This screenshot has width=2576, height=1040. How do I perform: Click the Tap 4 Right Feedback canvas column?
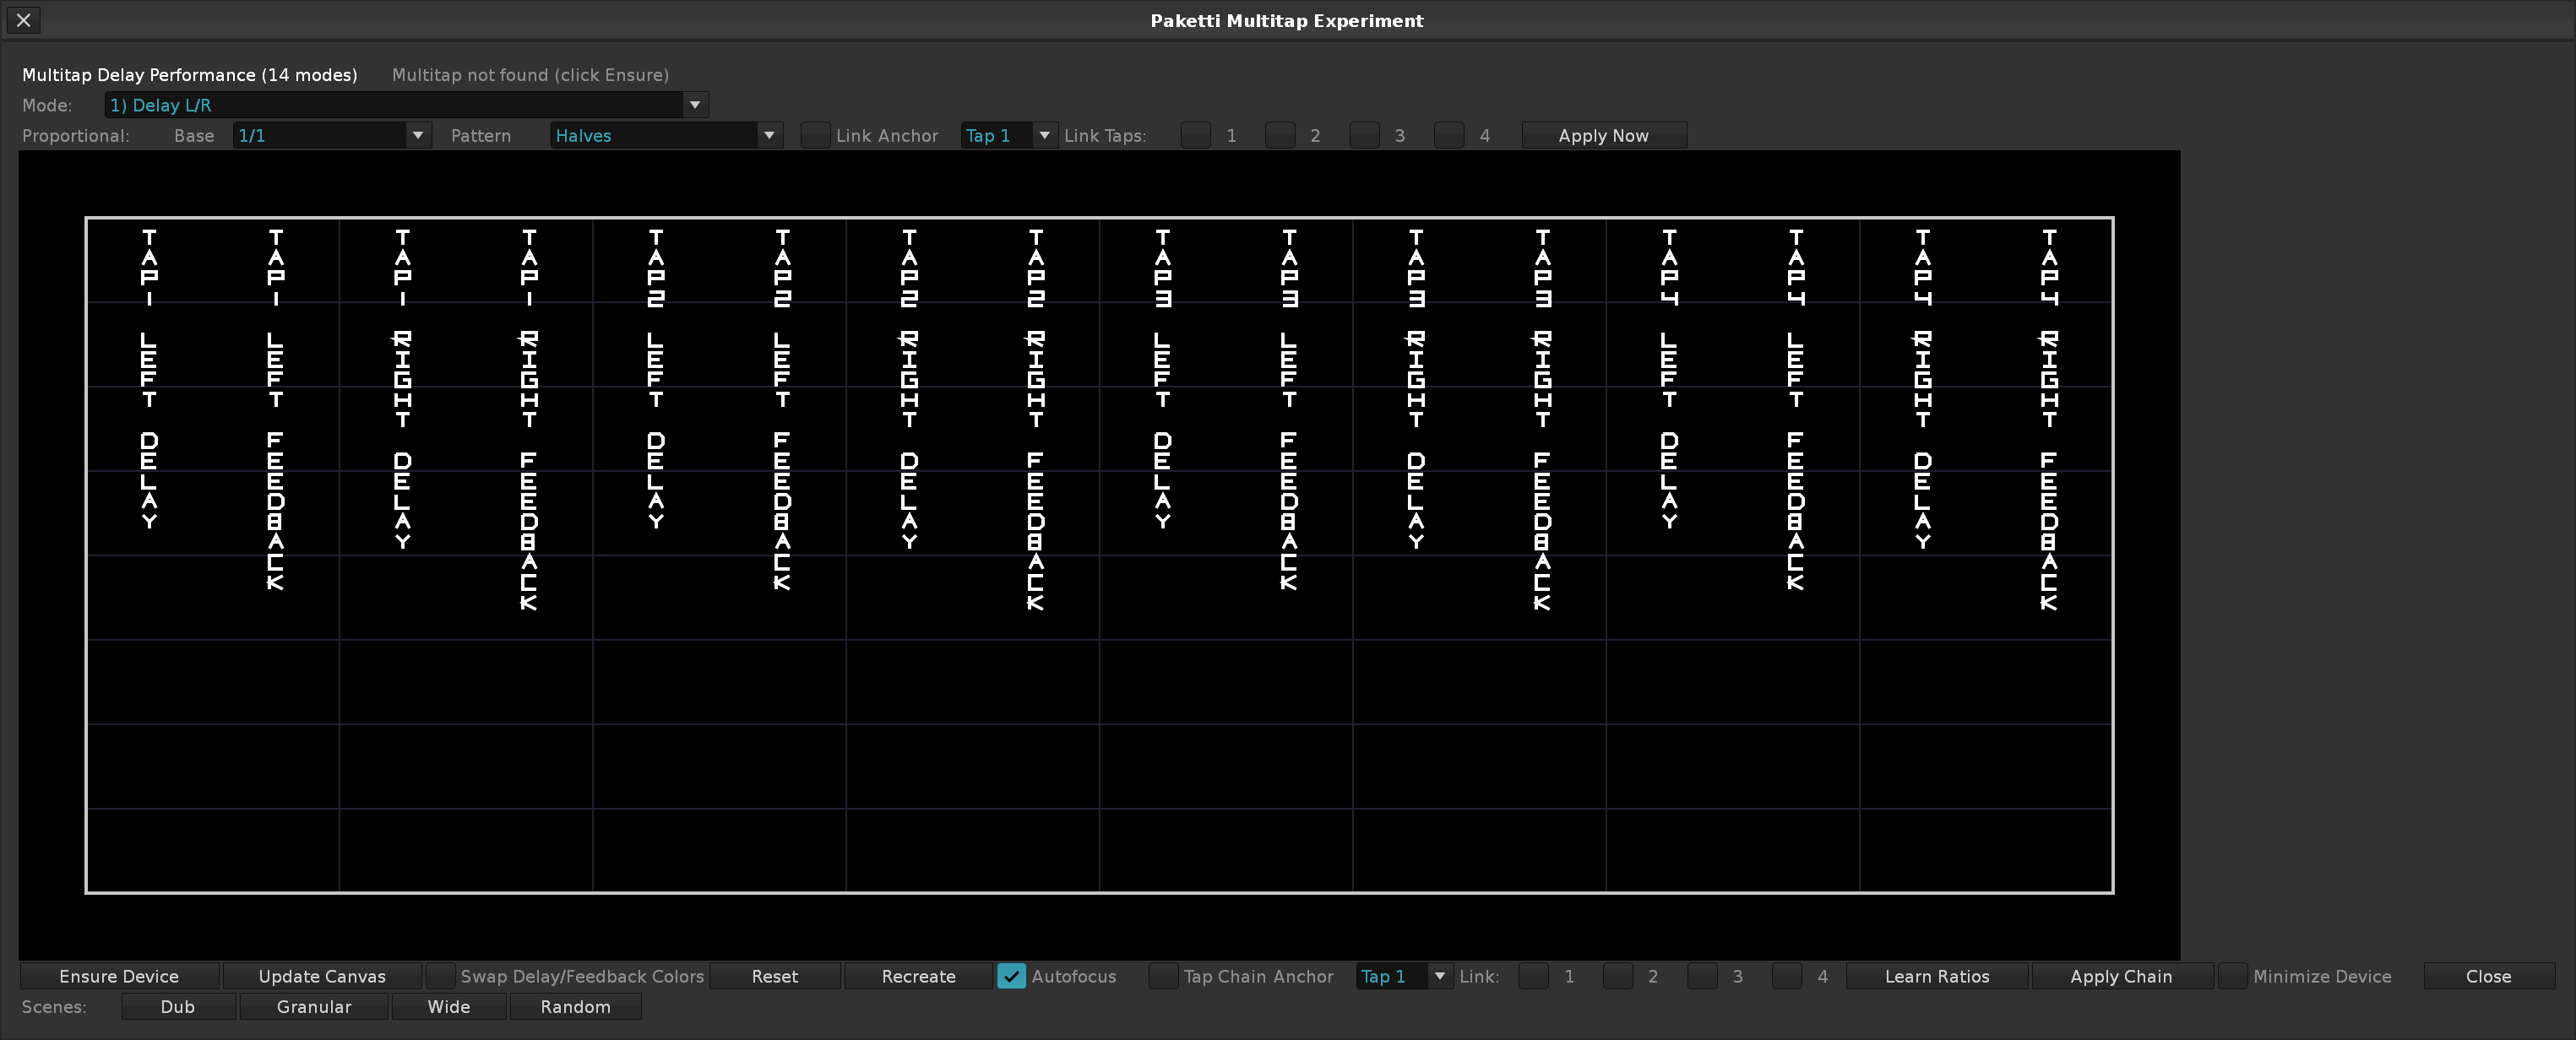2049,555
